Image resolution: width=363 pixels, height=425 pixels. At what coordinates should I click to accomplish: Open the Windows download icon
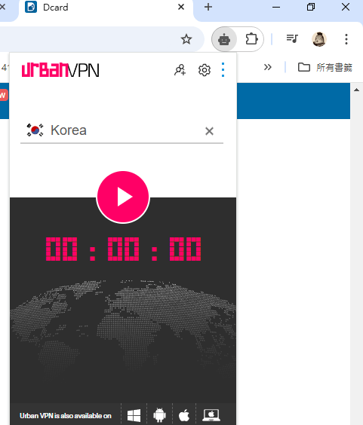(134, 415)
